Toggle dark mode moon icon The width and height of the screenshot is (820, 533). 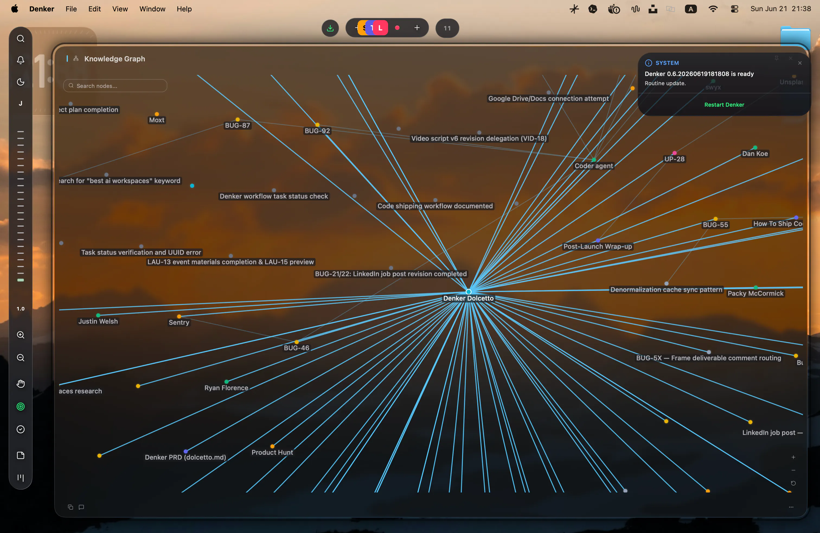tap(21, 82)
